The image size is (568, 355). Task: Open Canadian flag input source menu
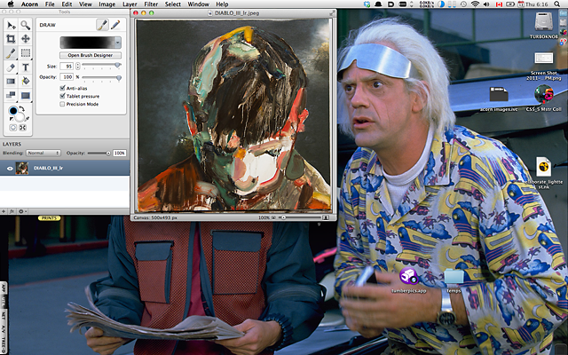[499, 4]
